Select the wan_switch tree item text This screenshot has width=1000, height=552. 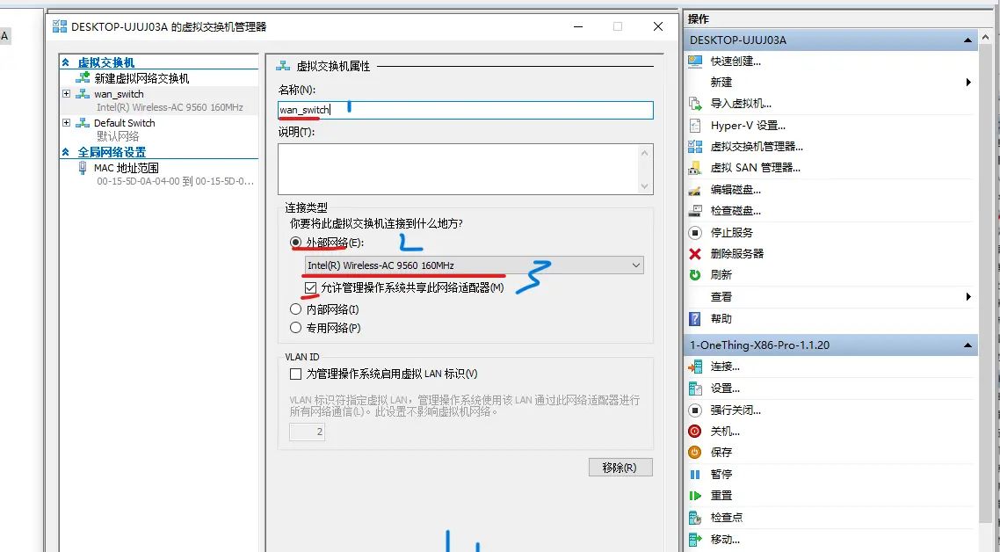click(x=119, y=94)
